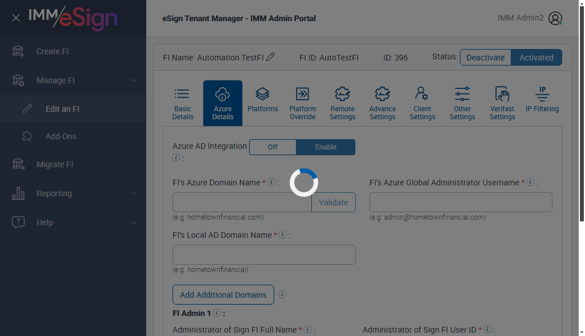Click Add Additional Domains button

[x=223, y=295]
